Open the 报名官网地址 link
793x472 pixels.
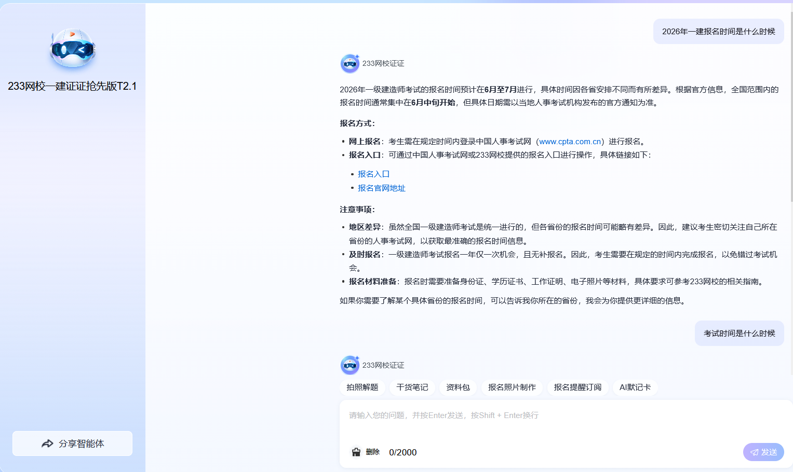[381, 188]
